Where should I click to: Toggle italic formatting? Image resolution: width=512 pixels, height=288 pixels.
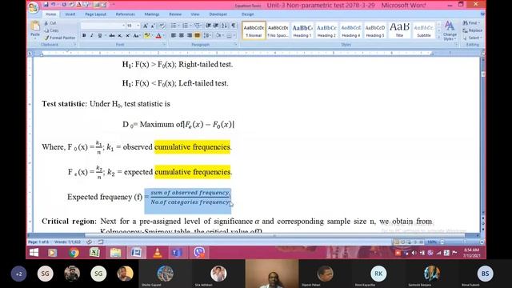92,35
